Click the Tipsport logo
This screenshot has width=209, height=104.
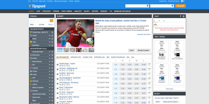pyautogui.click(x=37, y=6)
